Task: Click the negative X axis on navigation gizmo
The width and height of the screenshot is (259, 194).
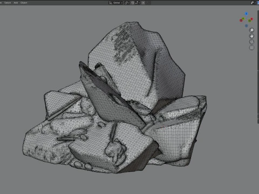Action: pyautogui.click(x=241, y=20)
